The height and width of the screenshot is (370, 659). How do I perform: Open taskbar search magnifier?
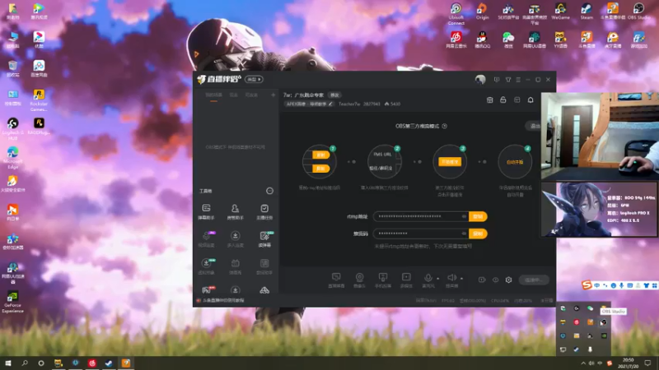25,363
